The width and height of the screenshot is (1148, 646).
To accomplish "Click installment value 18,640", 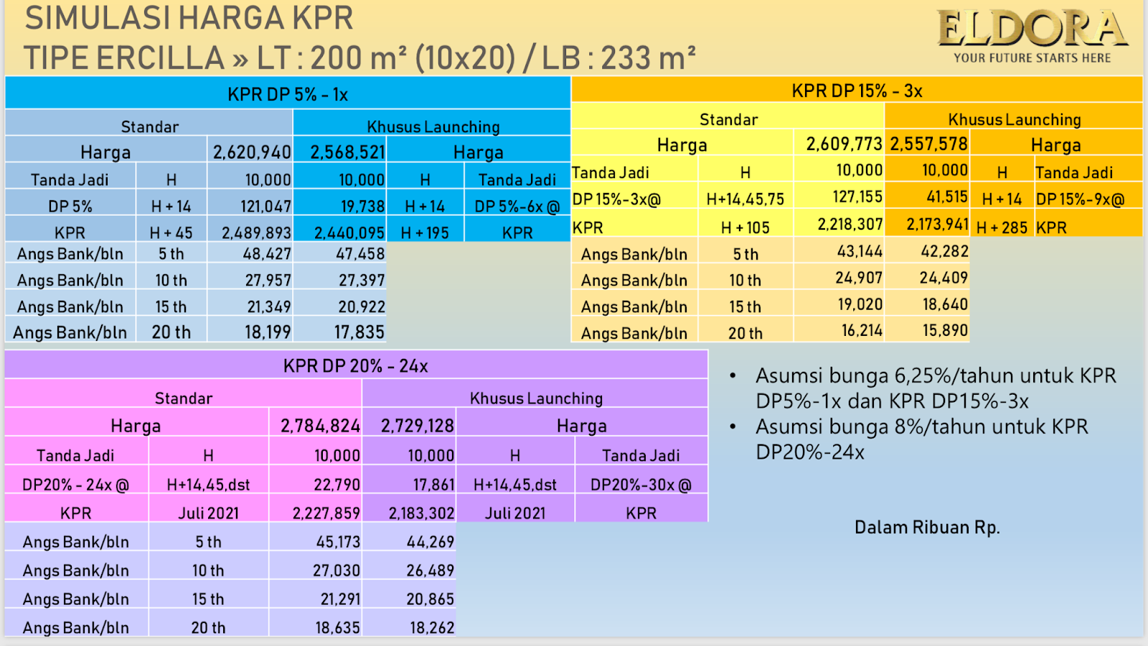I will (x=945, y=304).
